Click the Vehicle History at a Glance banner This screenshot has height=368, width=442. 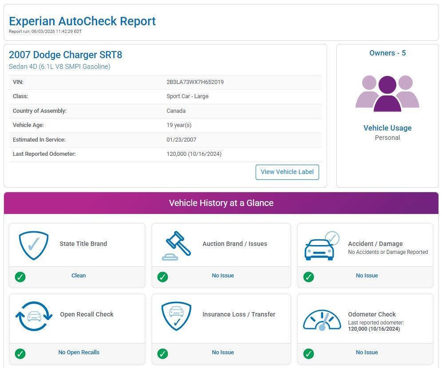pos(221,203)
